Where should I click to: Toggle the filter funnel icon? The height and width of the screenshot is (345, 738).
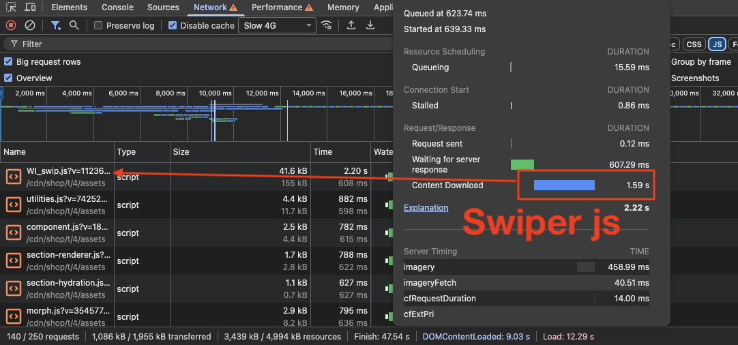[x=56, y=25]
